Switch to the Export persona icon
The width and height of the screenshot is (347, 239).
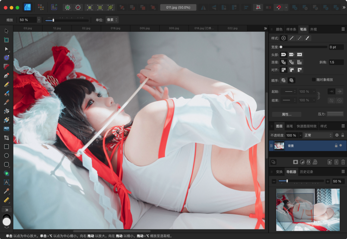[x=54, y=7]
